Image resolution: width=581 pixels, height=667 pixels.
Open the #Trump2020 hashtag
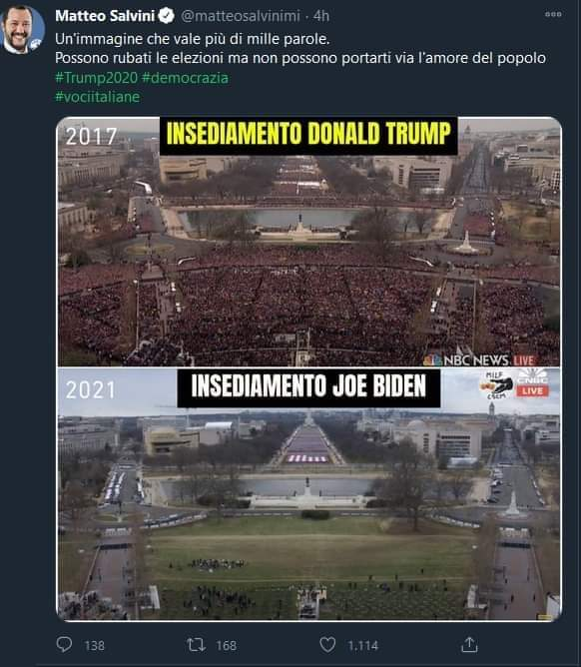pyautogui.click(x=97, y=78)
